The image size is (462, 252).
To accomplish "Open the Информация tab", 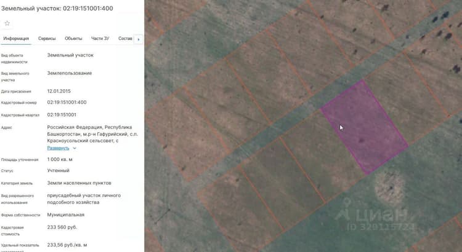I will tap(16, 39).
